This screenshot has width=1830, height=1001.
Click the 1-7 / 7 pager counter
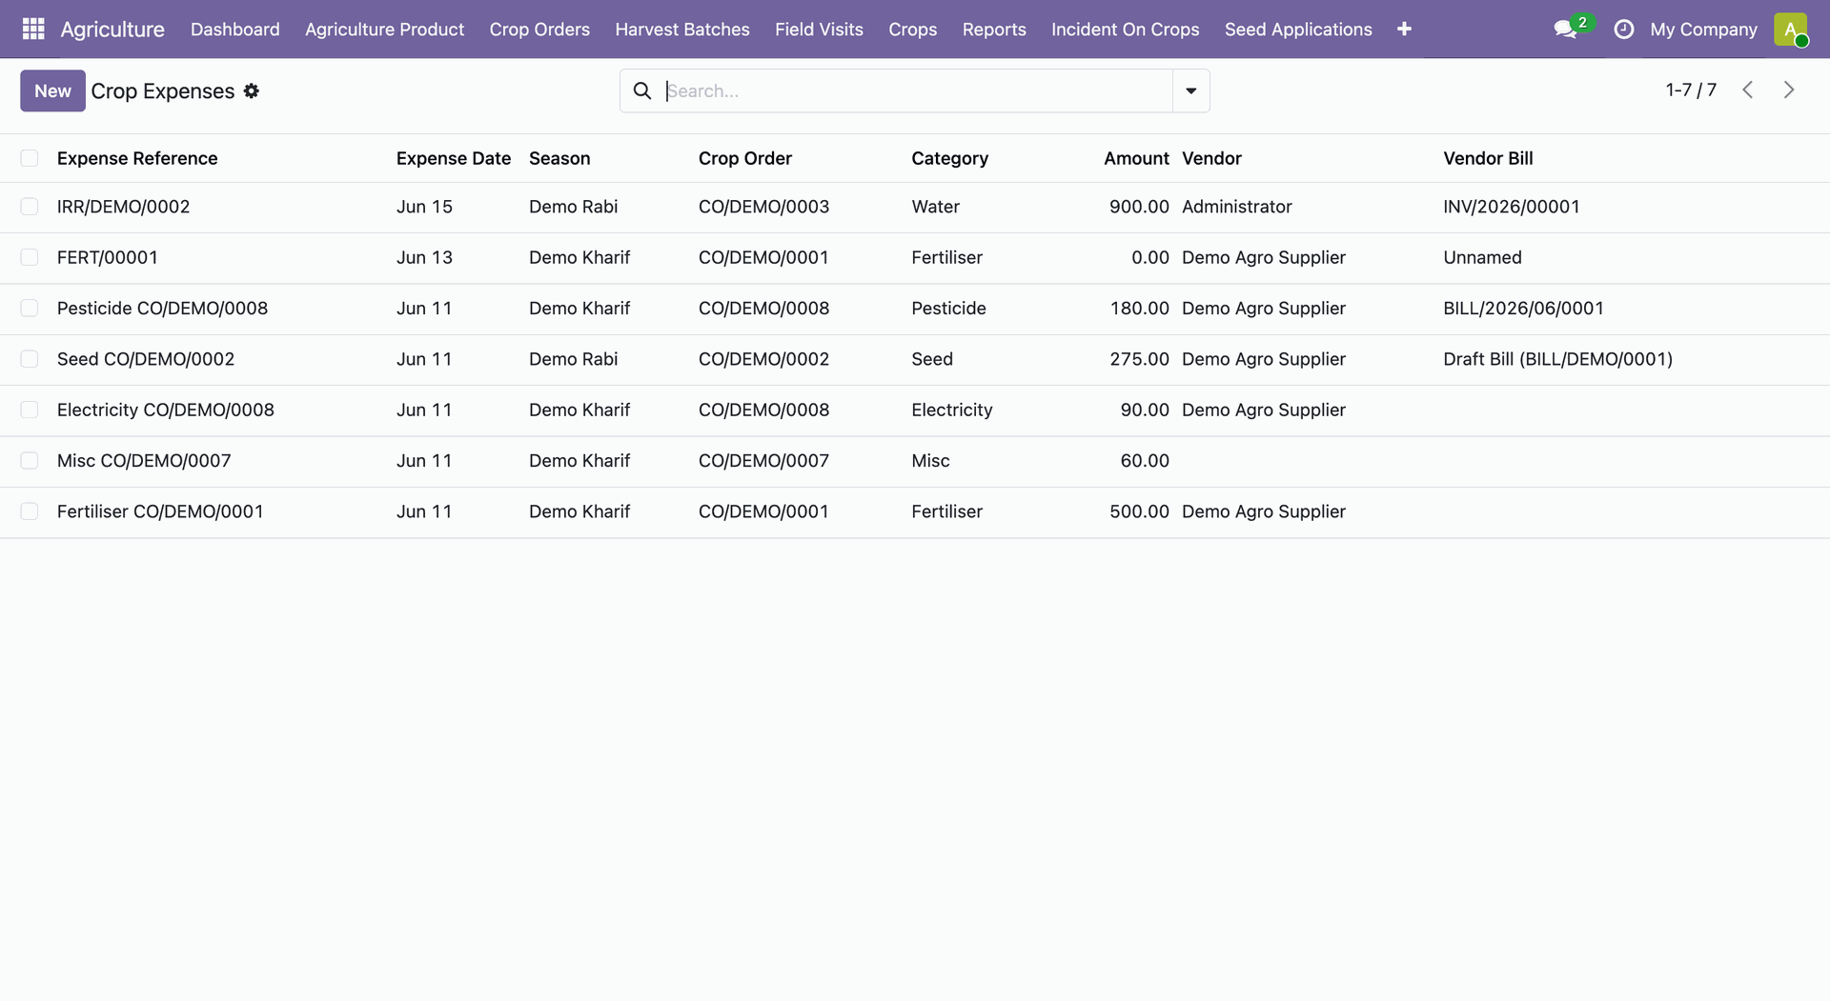tap(1691, 90)
